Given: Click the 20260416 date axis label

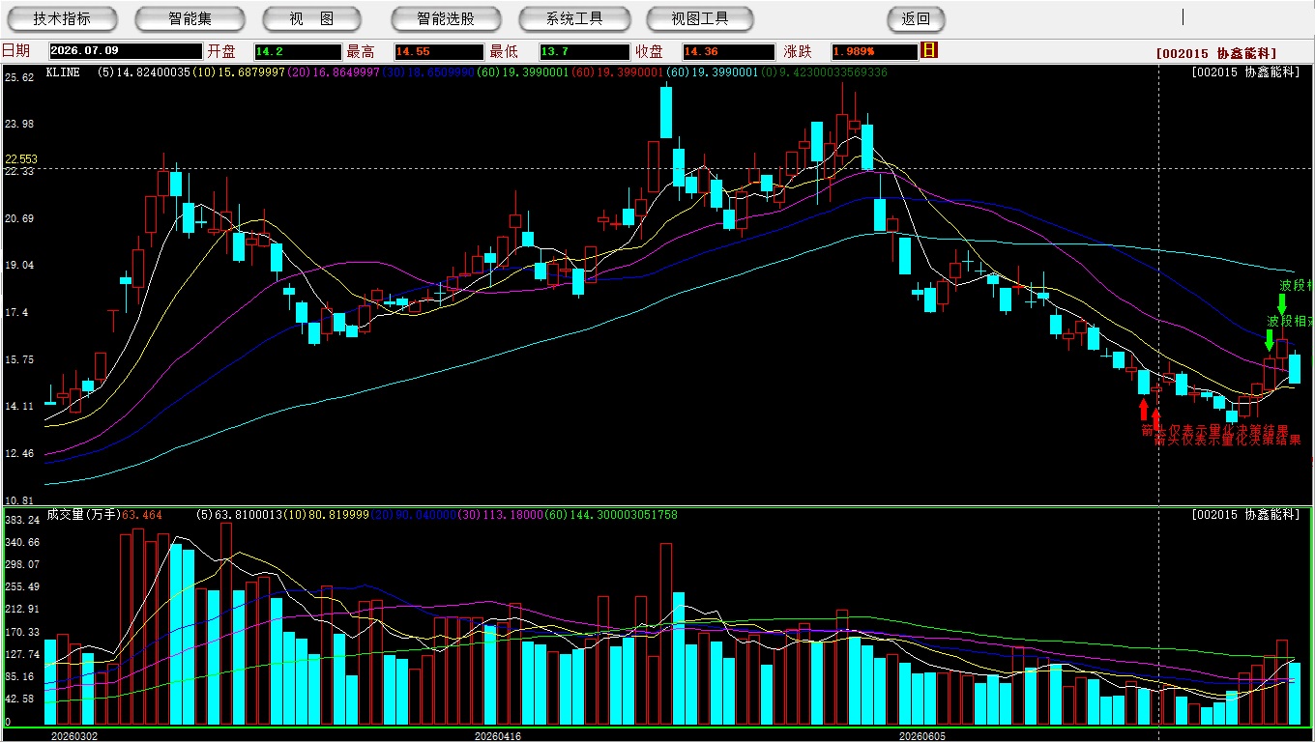Looking at the screenshot, I should pos(498,736).
